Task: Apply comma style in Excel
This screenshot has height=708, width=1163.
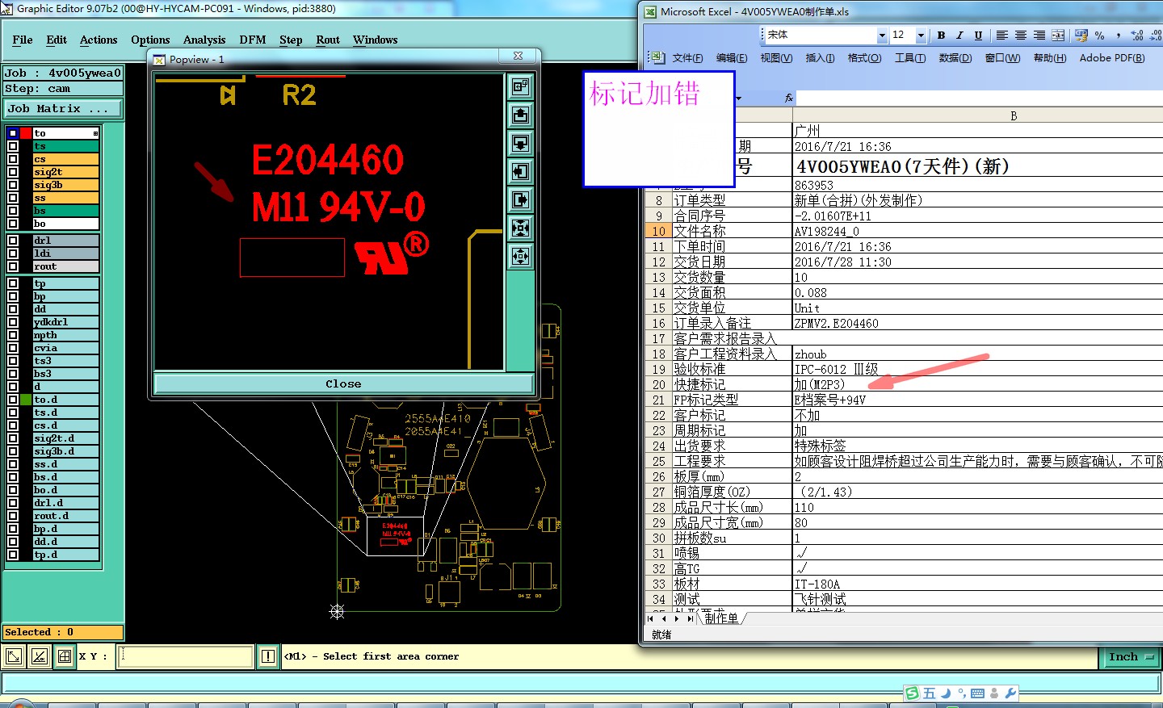Action: pyautogui.click(x=1118, y=36)
